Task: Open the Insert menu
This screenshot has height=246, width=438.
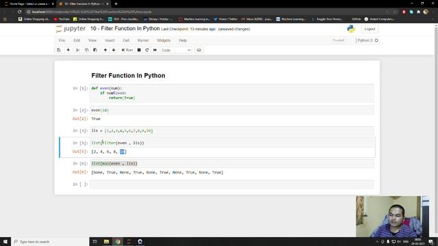Action: point(109,40)
